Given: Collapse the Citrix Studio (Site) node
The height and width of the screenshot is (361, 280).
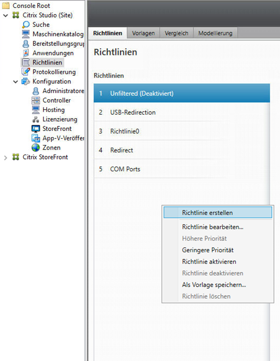Looking at the screenshot, I should pos(6,16).
